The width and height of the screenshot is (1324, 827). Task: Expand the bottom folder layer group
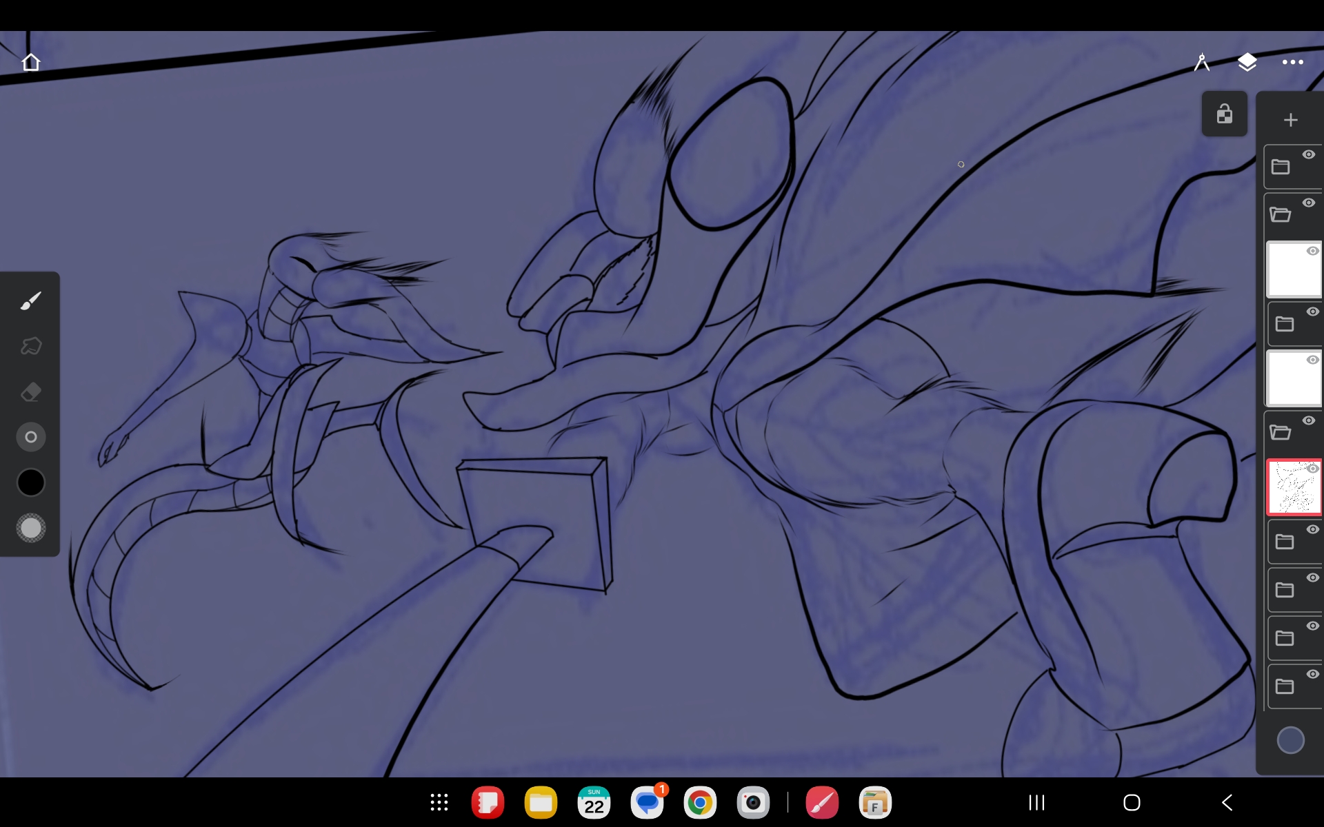tap(1284, 686)
